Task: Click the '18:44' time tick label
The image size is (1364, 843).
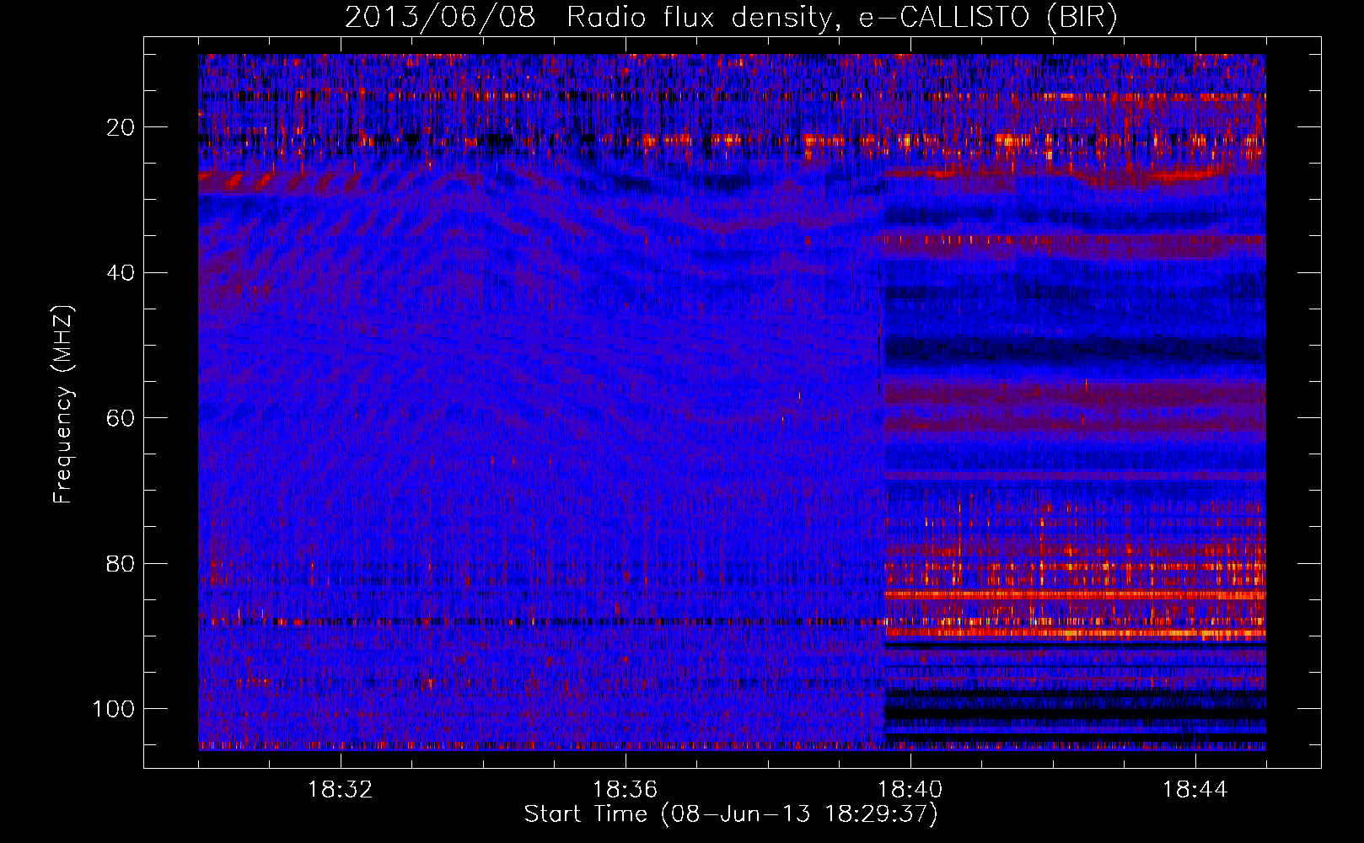Action: tap(1195, 790)
